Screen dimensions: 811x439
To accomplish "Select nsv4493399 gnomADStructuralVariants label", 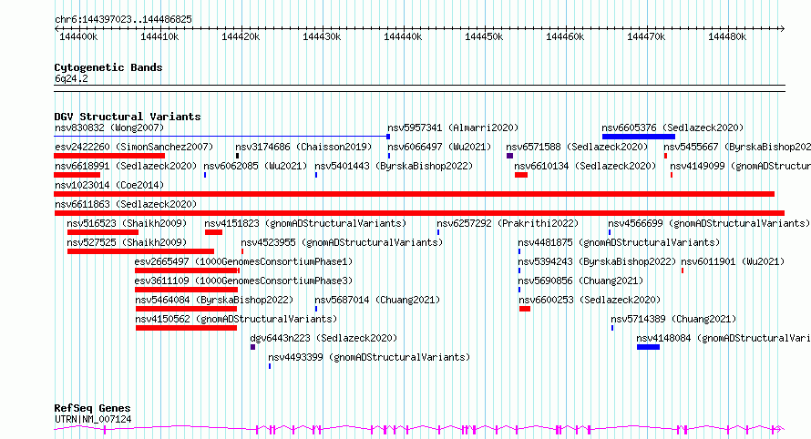I will click(x=369, y=357).
